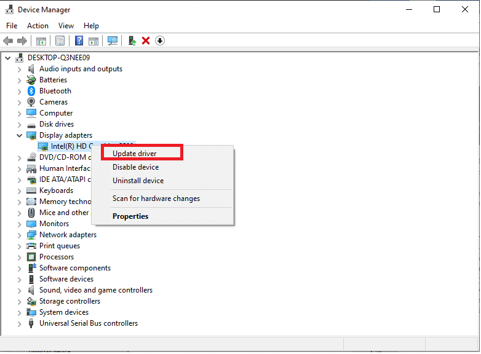
Task: Minimize the Device Manager window
Action: pyautogui.click(x=409, y=9)
